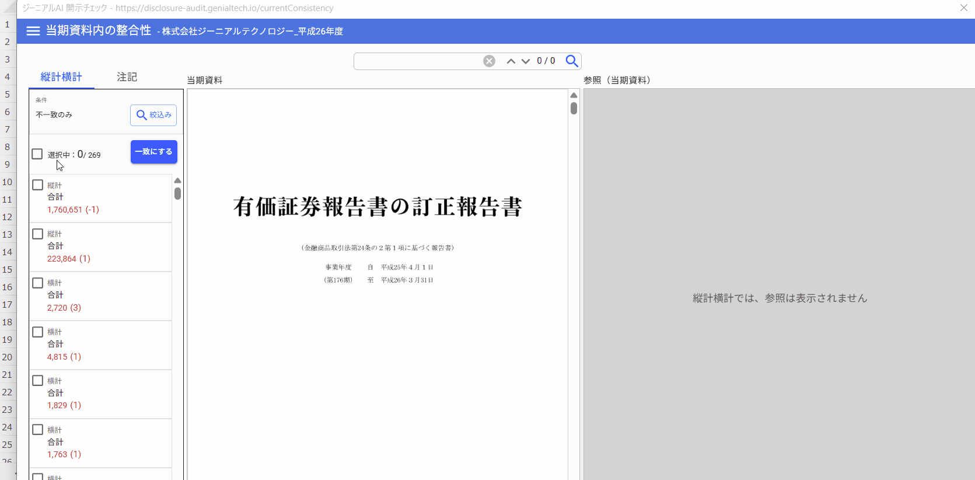The image size is (975, 480).
Task: Click the 参照（当期資料） panel label
Action: click(617, 80)
